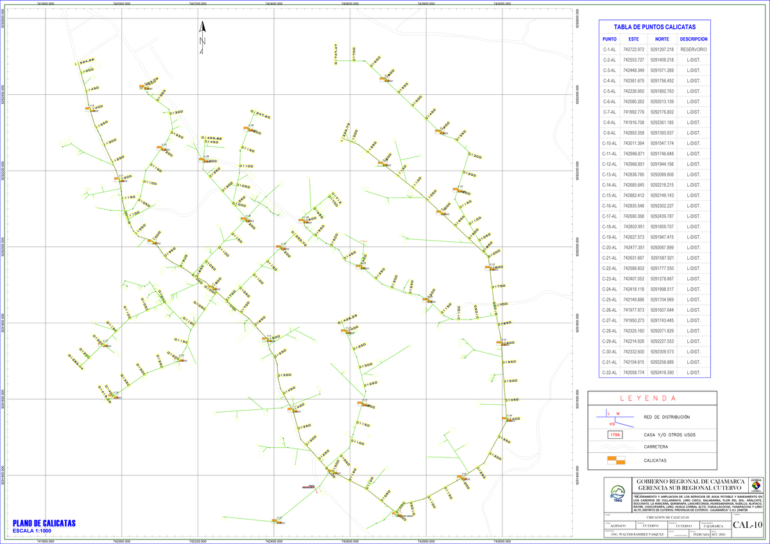Click 'GERENCIA SUB REGIONAL CUTERVO' heading
The height and width of the screenshot is (544, 770).
click(x=690, y=488)
